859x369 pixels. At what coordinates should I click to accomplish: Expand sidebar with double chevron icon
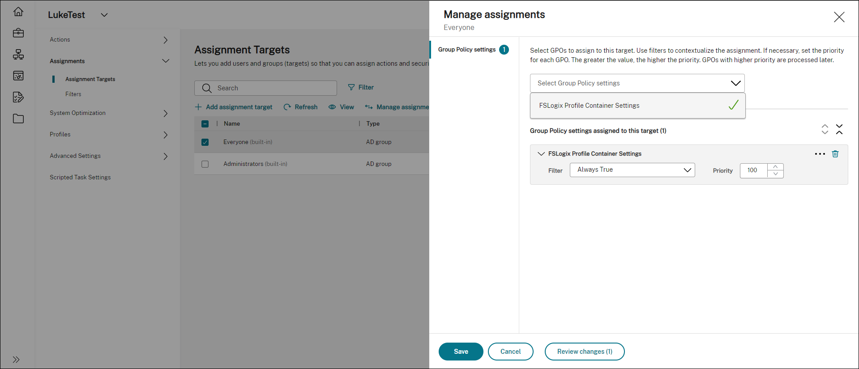tap(16, 360)
